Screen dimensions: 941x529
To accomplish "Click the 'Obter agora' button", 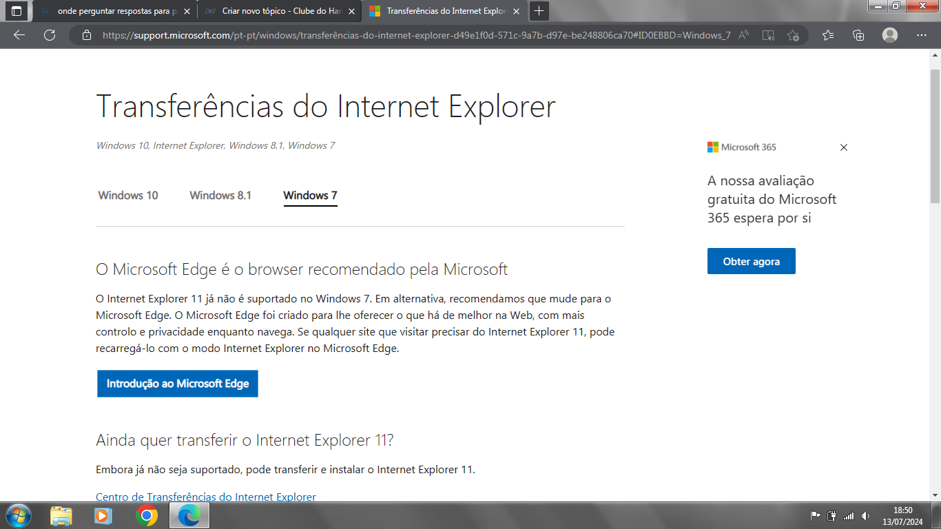I will click(752, 262).
